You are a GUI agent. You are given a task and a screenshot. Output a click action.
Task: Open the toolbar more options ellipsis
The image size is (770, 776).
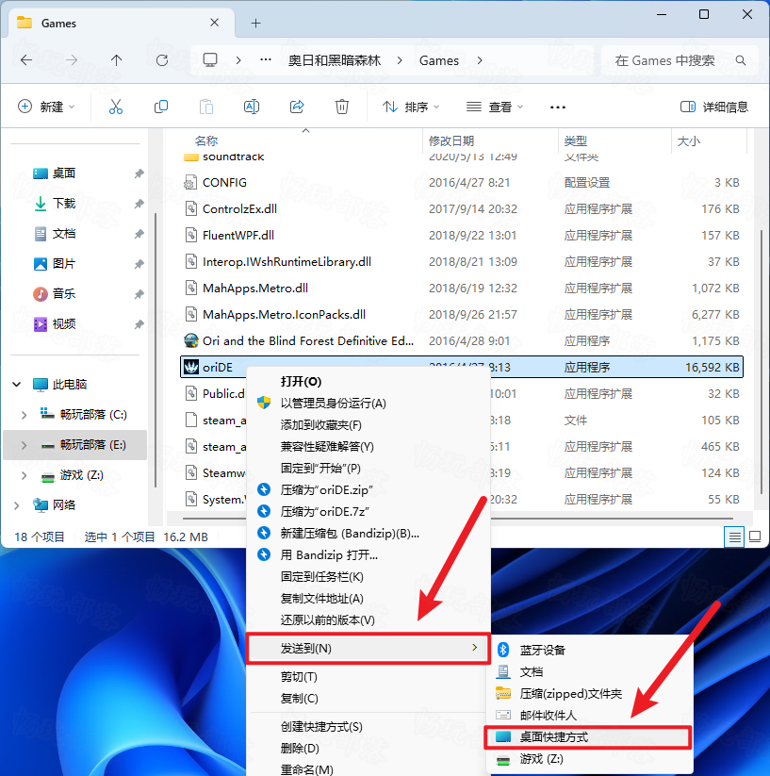point(557,107)
